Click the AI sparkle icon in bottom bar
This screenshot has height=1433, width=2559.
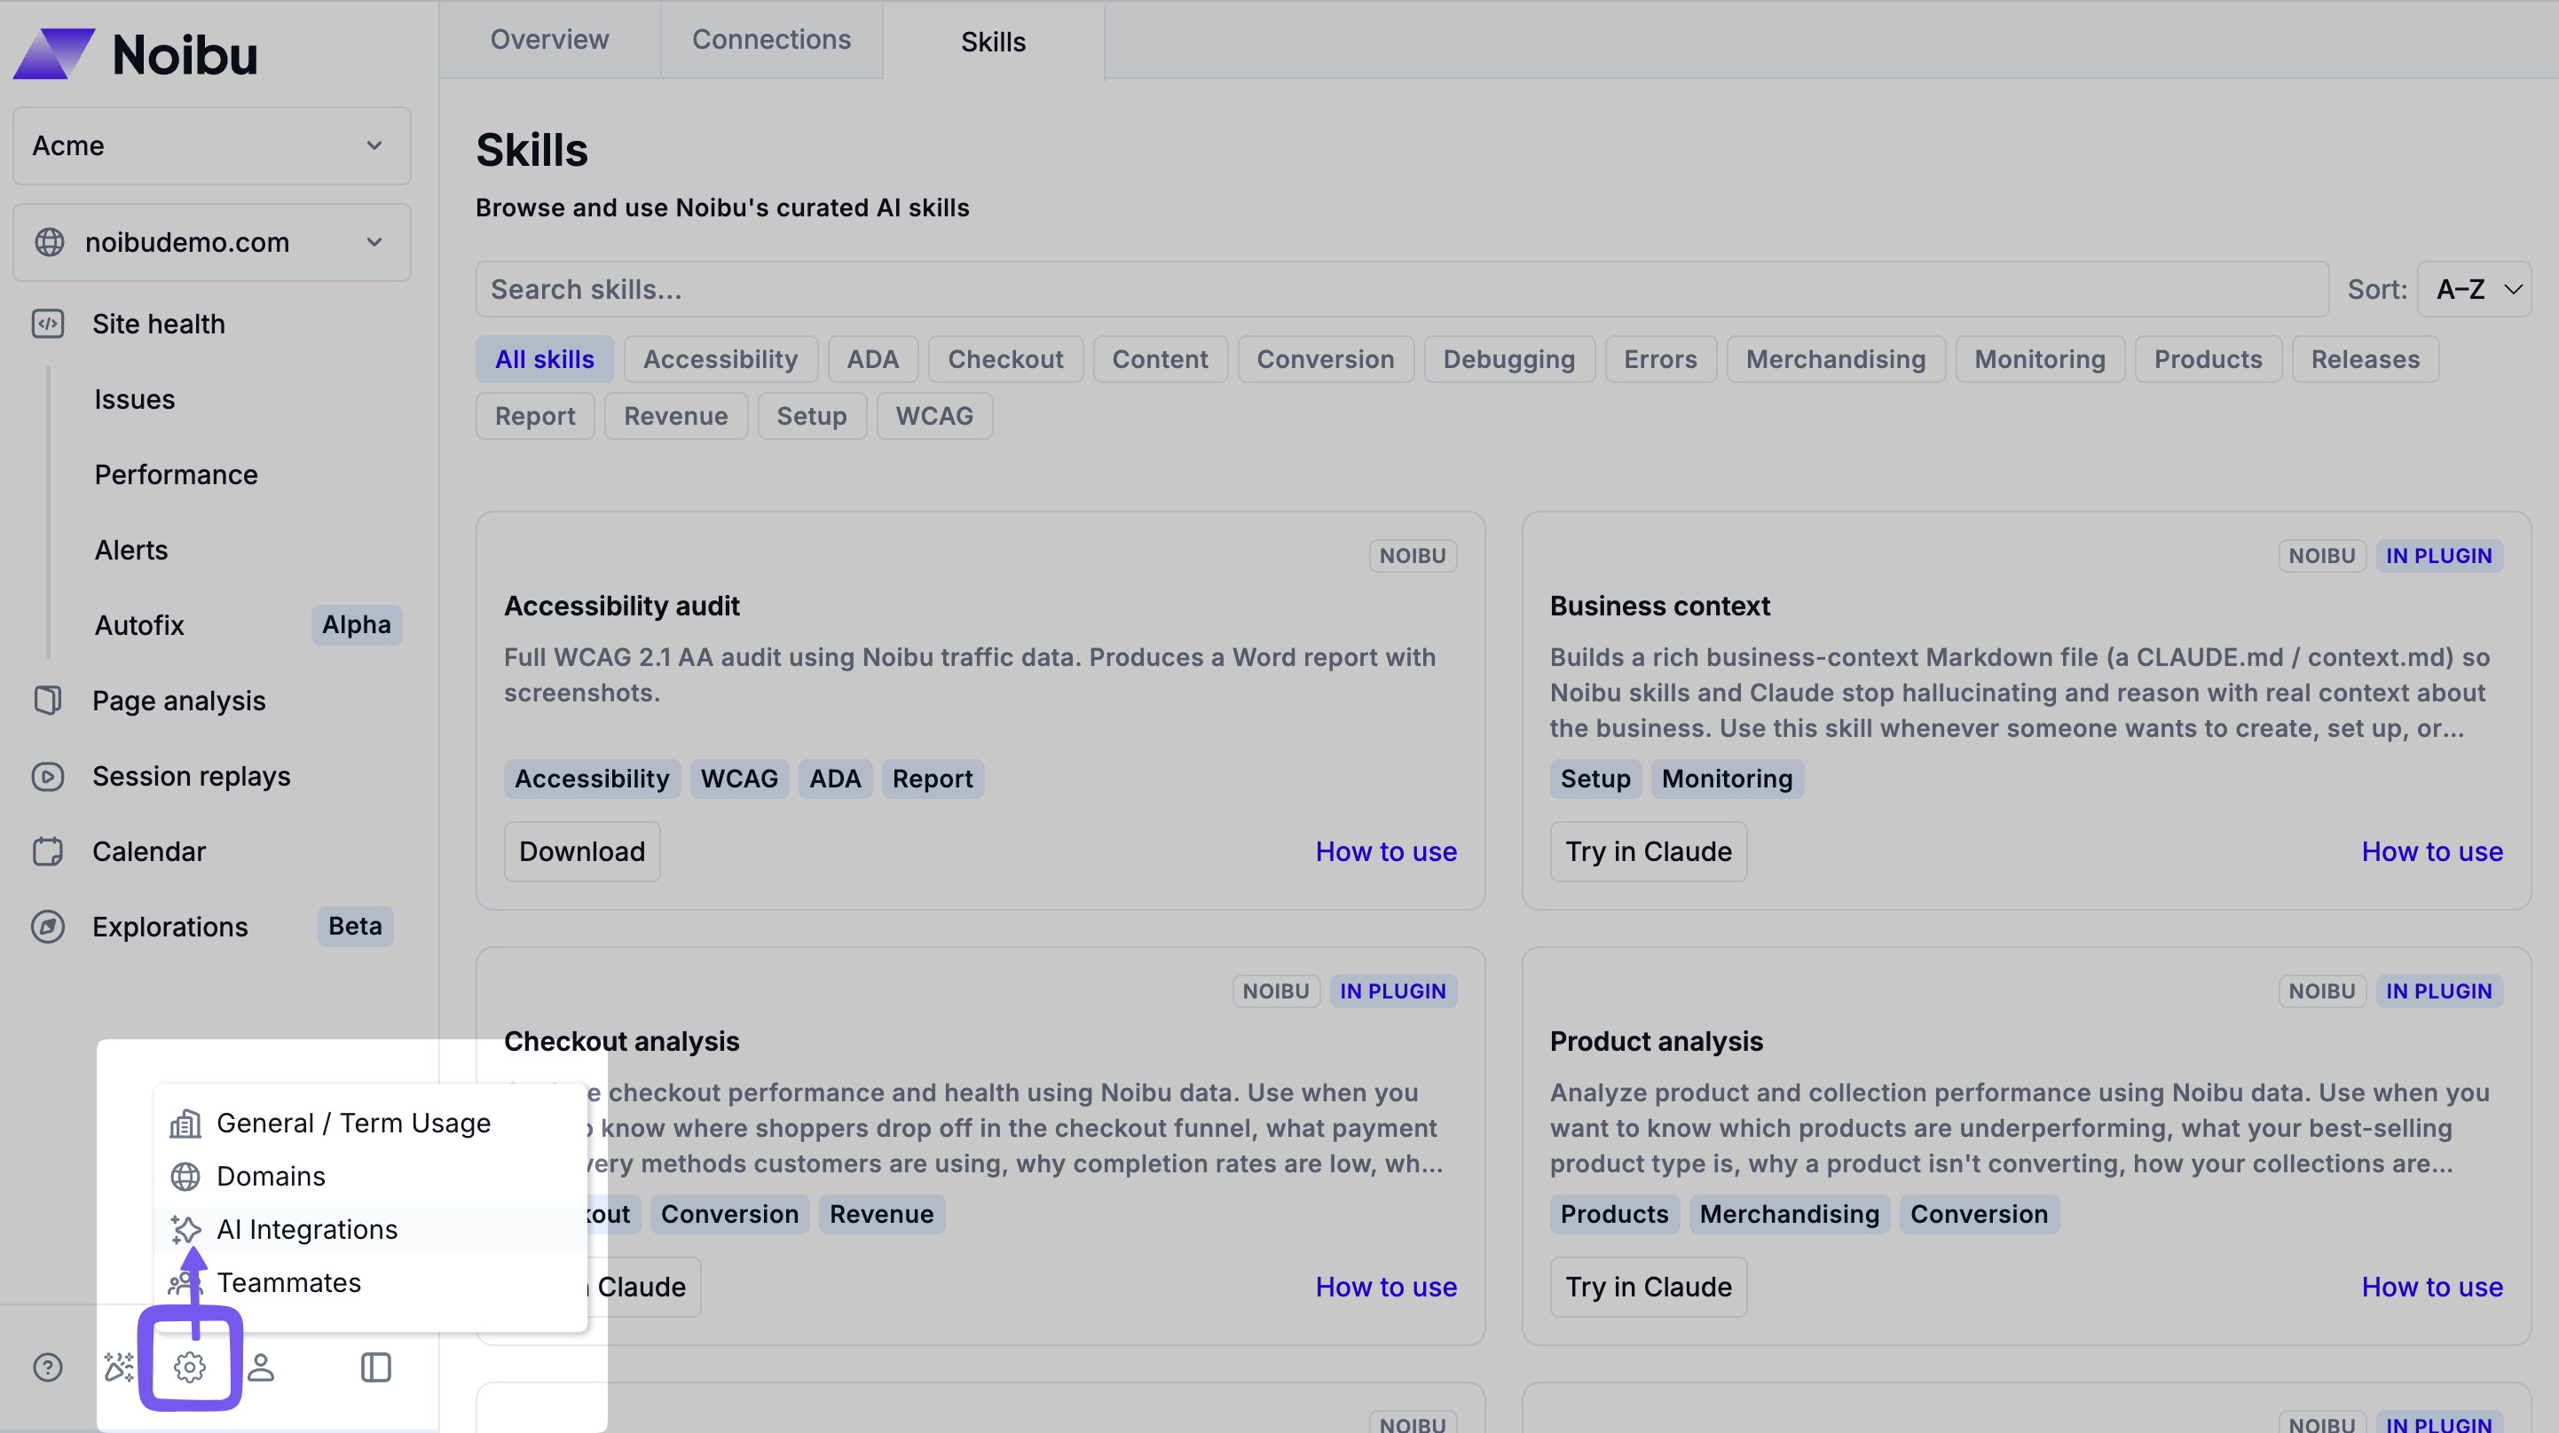pyautogui.click(x=119, y=1367)
